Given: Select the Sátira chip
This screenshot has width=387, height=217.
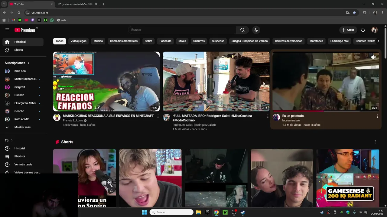Looking at the screenshot, I should [148, 41].
